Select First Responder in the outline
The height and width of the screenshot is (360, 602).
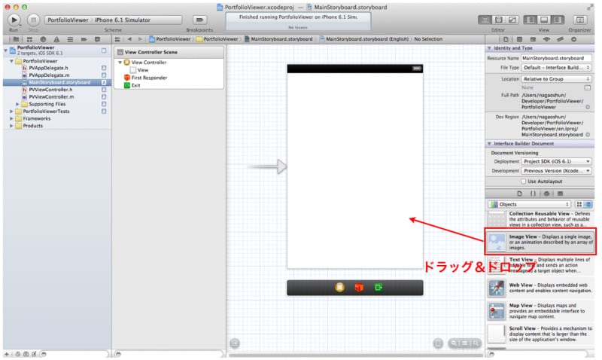(x=149, y=78)
